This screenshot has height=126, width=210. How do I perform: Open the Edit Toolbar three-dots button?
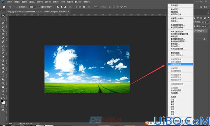click(3, 95)
